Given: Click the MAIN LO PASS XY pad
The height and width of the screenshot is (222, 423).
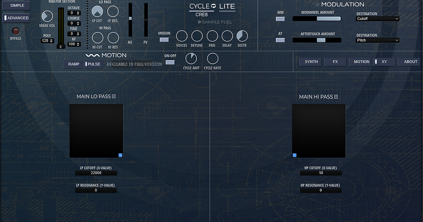Looking at the screenshot, I should coord(96,131).
